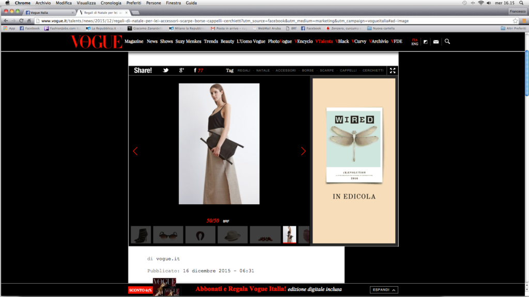Open the Apple menu
The height and width of the screenshot is (297, 529).
(7, 3)
